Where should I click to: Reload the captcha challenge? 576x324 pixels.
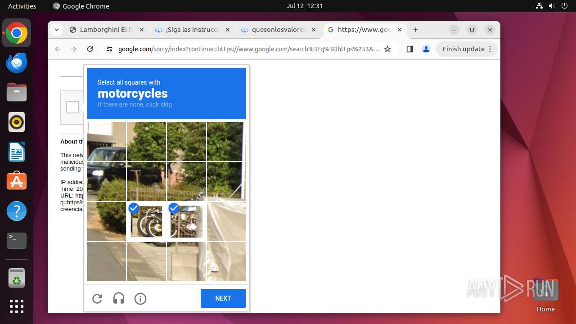point(97,298)
